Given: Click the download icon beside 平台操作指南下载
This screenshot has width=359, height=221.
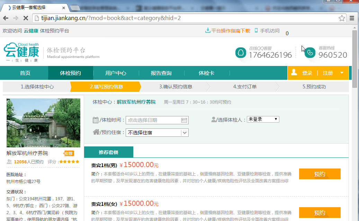Looking at the screenshot, I should point(208,30).
